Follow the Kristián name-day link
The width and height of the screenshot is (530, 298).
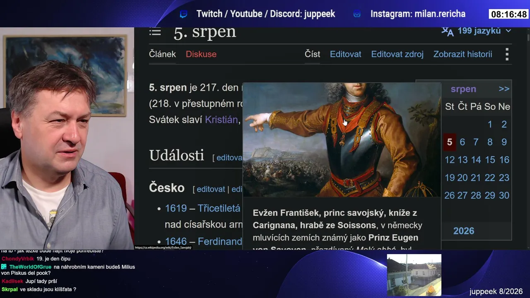click(222, 120)
